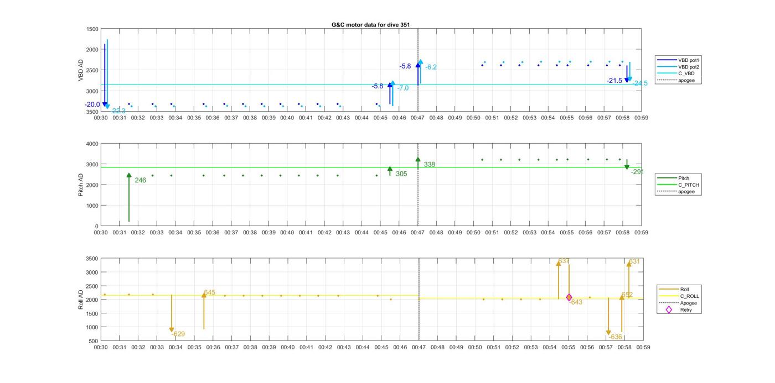The width and height of the screenshot is (775, 383).
Task: Click the VBD pot2 arrowhead beside label -6.2
Action: 421,62
